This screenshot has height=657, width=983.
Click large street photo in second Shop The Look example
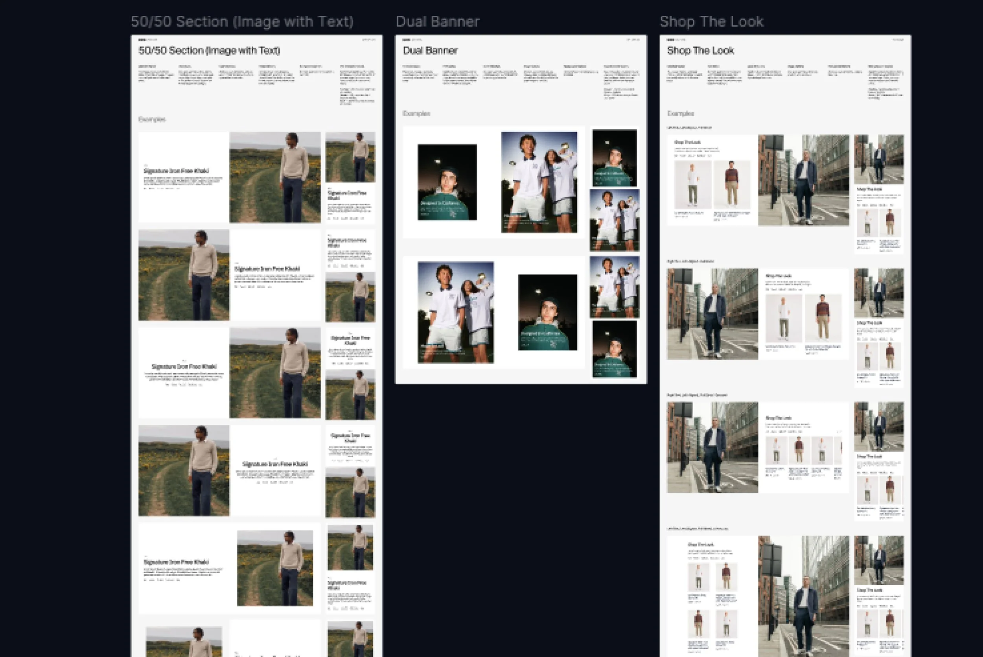712,314
